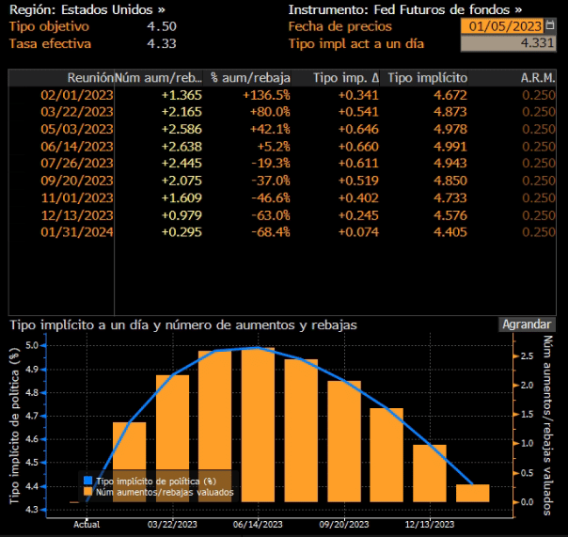
Task: Click the +0.660 implied change value
Action: 358,147
